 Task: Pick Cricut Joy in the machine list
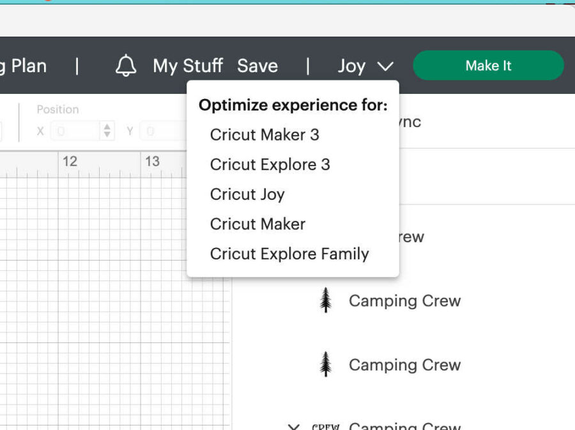247,194
